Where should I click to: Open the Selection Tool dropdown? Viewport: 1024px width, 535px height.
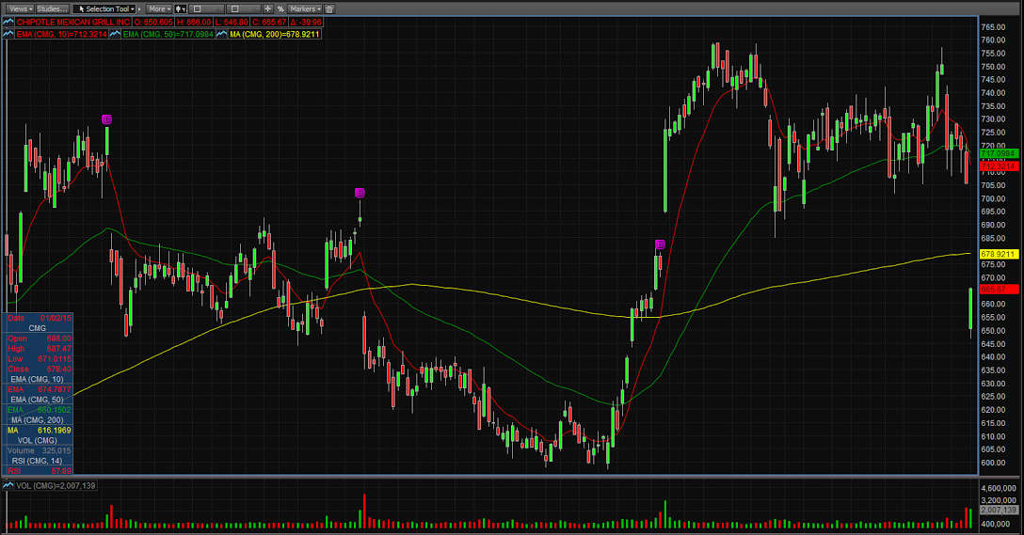click(x=104, y=9)
